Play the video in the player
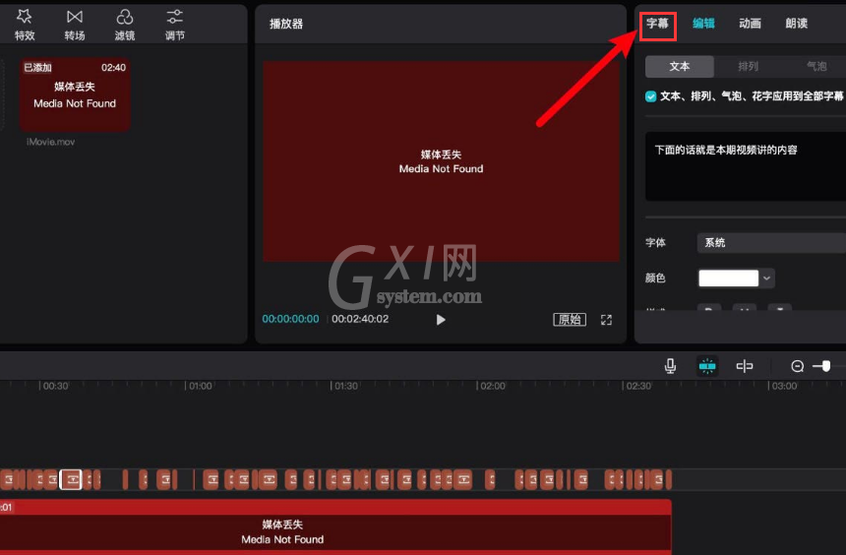The image size is (846, 555). (x=441, y=320)
